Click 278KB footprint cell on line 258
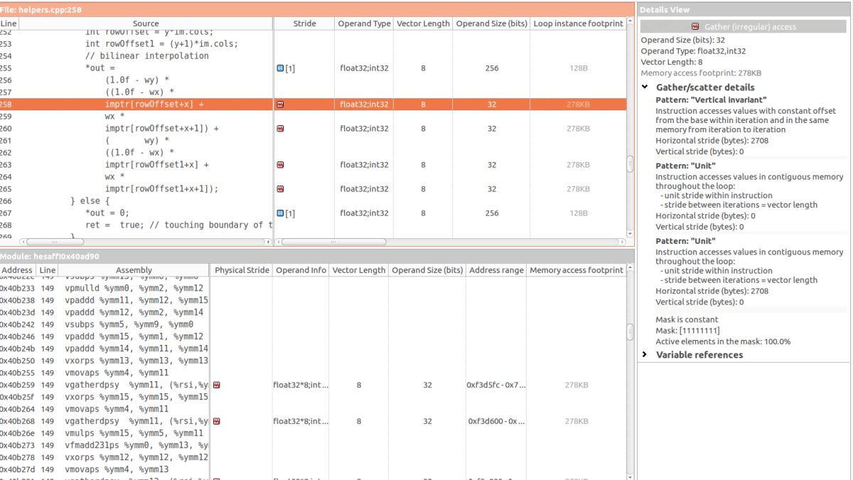 pos(578,105)
